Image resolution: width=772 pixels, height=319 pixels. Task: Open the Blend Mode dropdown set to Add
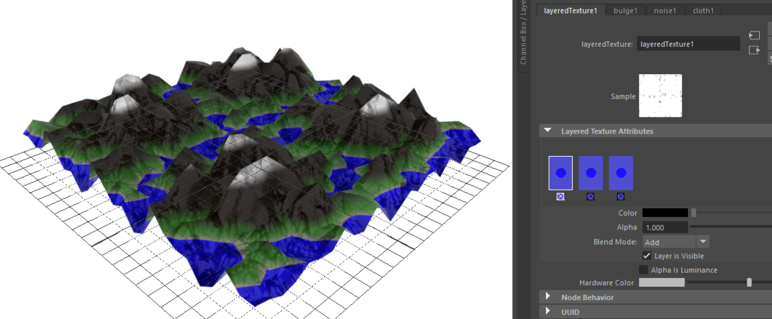(x=676, y=242)
